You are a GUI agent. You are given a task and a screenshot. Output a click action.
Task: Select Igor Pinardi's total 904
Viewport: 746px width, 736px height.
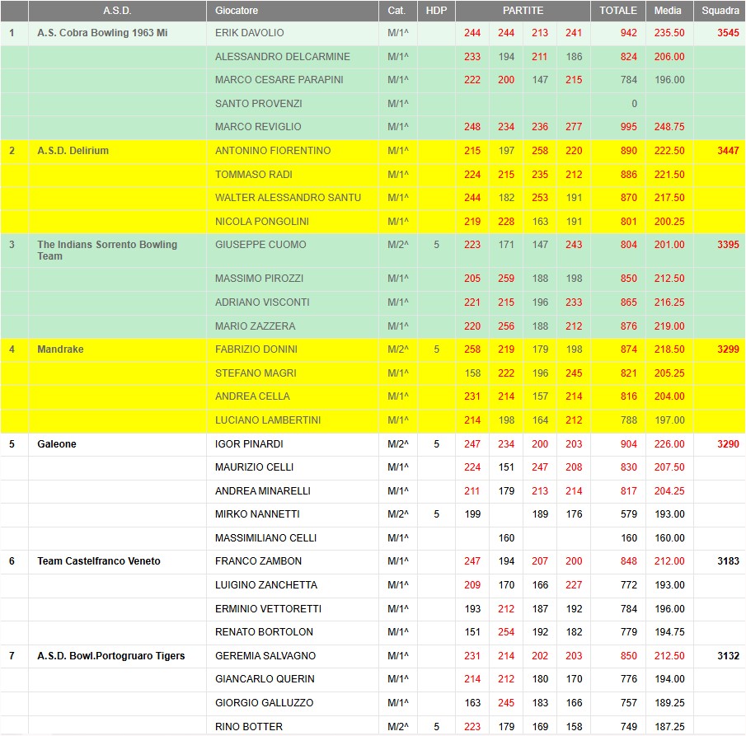pyautogui.click(x=628, y=444)
